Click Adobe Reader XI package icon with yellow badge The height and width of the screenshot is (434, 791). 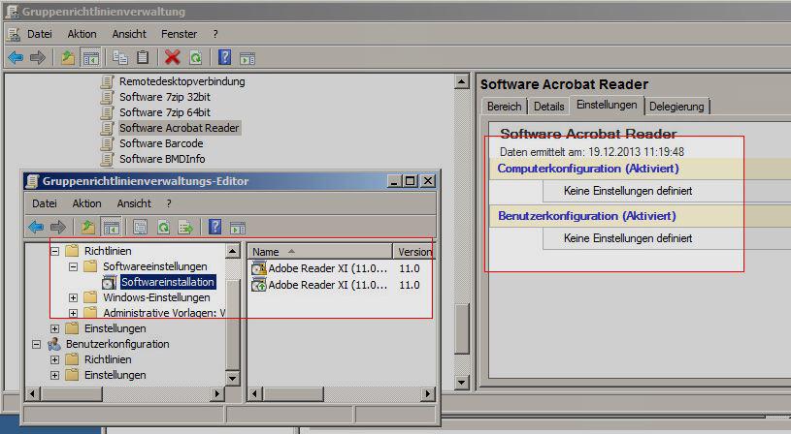click(259, 268)
